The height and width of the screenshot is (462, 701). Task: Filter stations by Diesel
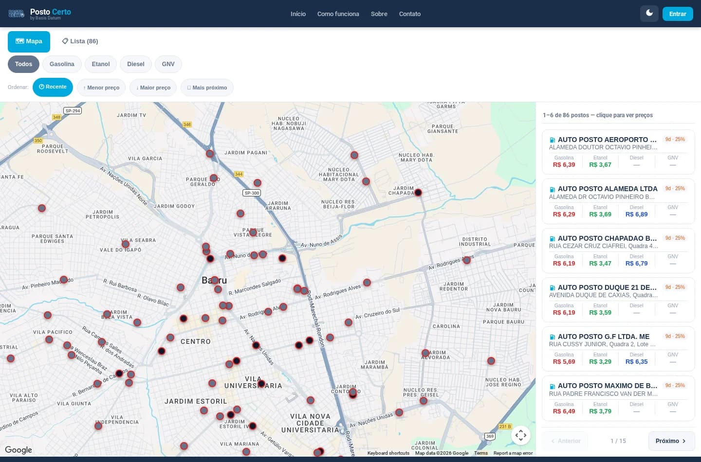coord(136,64)
